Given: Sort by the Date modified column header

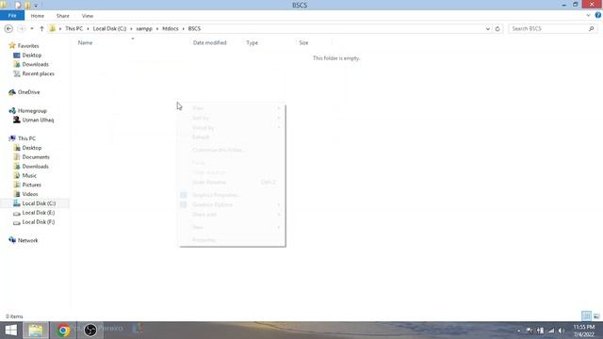Looking at the screenshot, I should coord(209,42).
